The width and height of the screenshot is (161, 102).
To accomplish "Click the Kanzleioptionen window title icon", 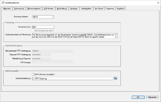I will [3, 3].
